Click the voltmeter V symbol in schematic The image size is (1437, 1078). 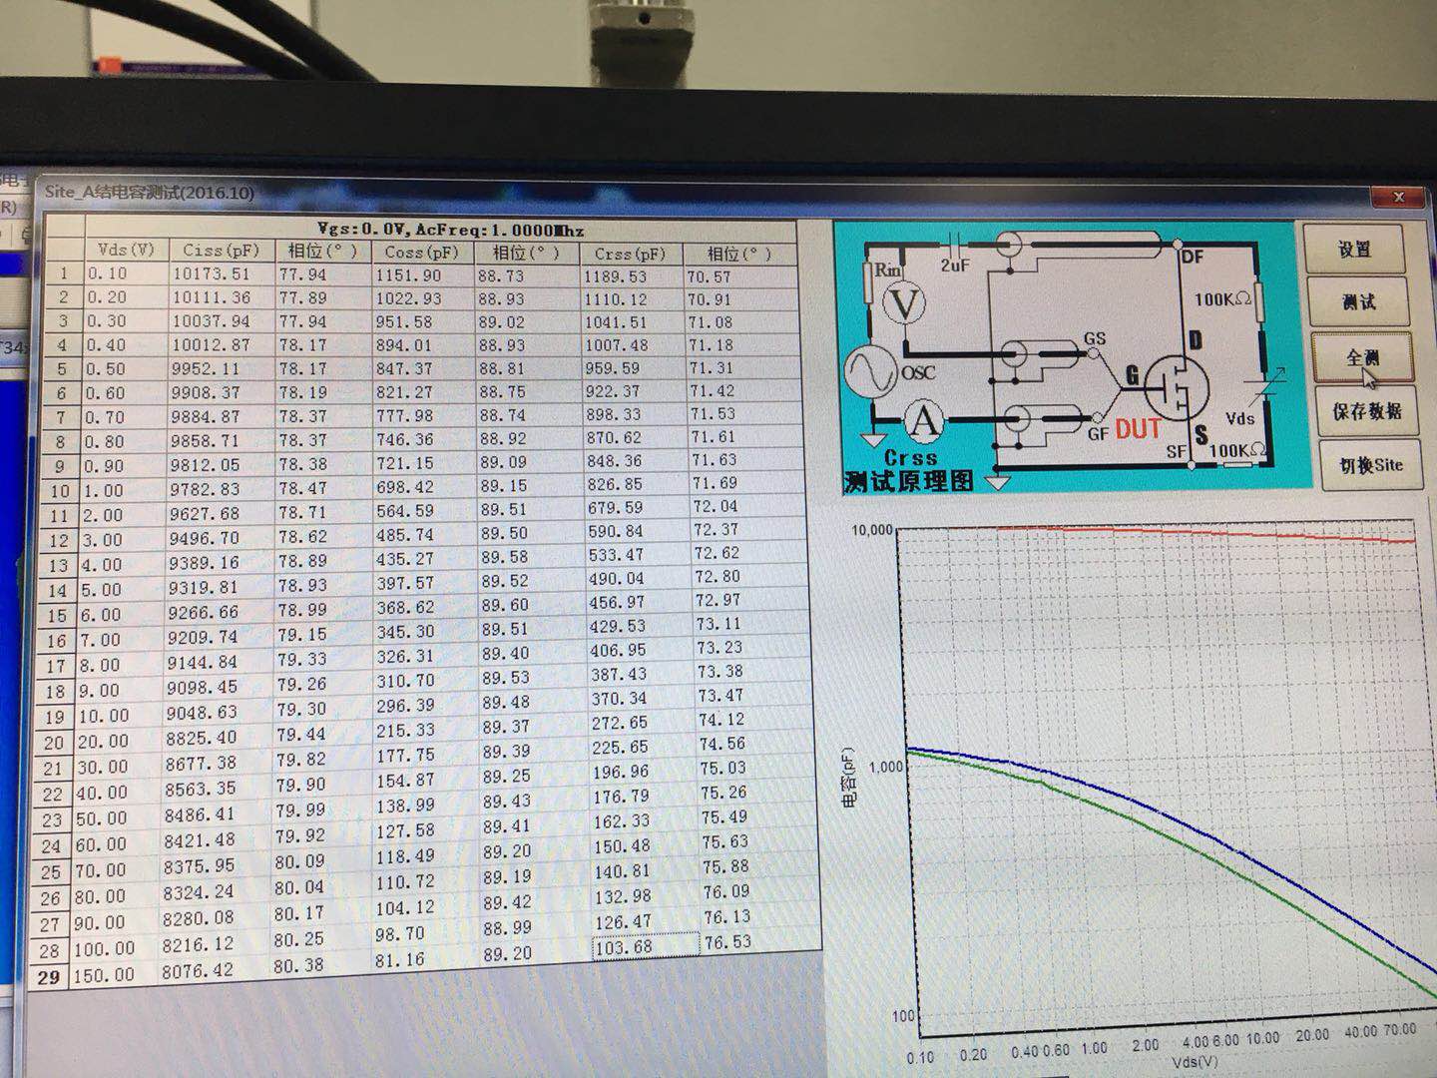pyautogui.click(x=906, y=304)
